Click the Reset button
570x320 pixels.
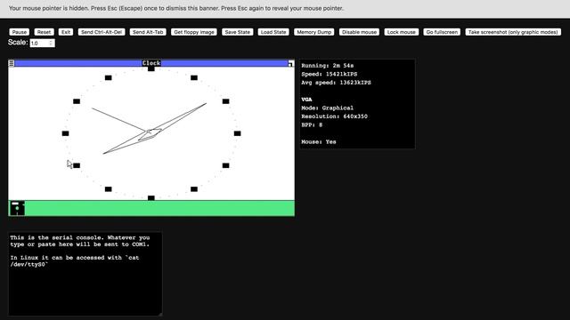tap(44, 32)
